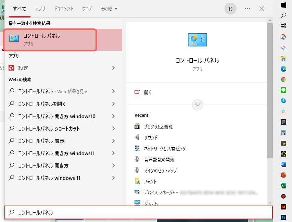Screen dimensions: 292x222
Task: Open File Explorer from the taskbar
Action: click(283, 58)
